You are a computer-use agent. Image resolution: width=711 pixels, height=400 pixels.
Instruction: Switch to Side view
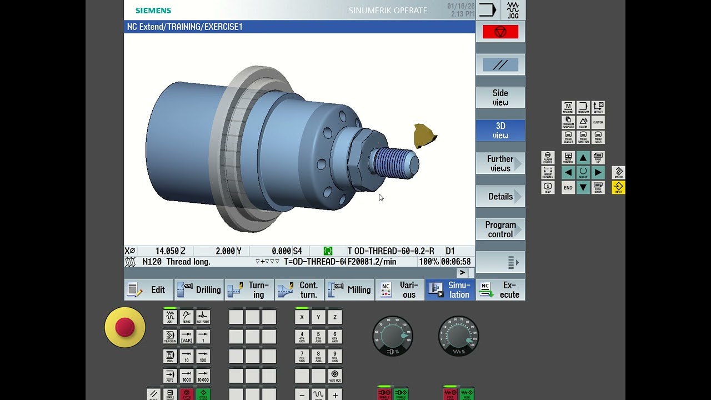click(500, 98)
